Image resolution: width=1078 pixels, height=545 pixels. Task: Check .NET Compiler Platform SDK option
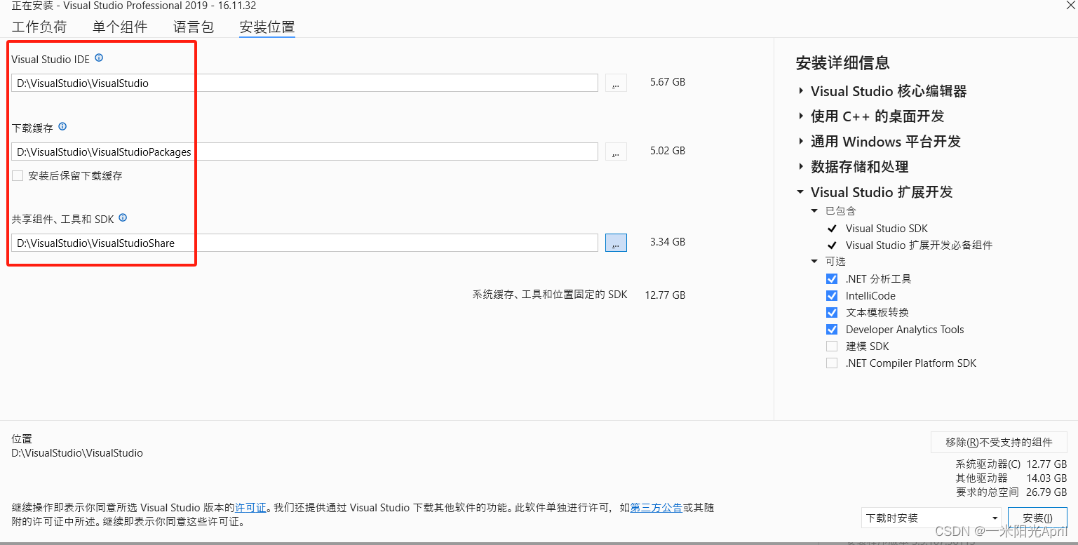click(x=832, y=363)
